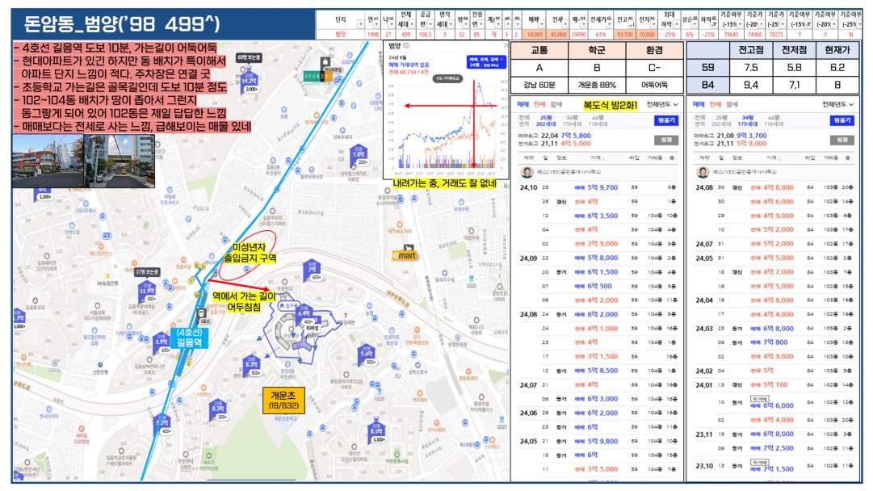Screen dimensions: 873x491
Task: Click broker avatar in left transaction panel
Action: [x=526, y=172]
